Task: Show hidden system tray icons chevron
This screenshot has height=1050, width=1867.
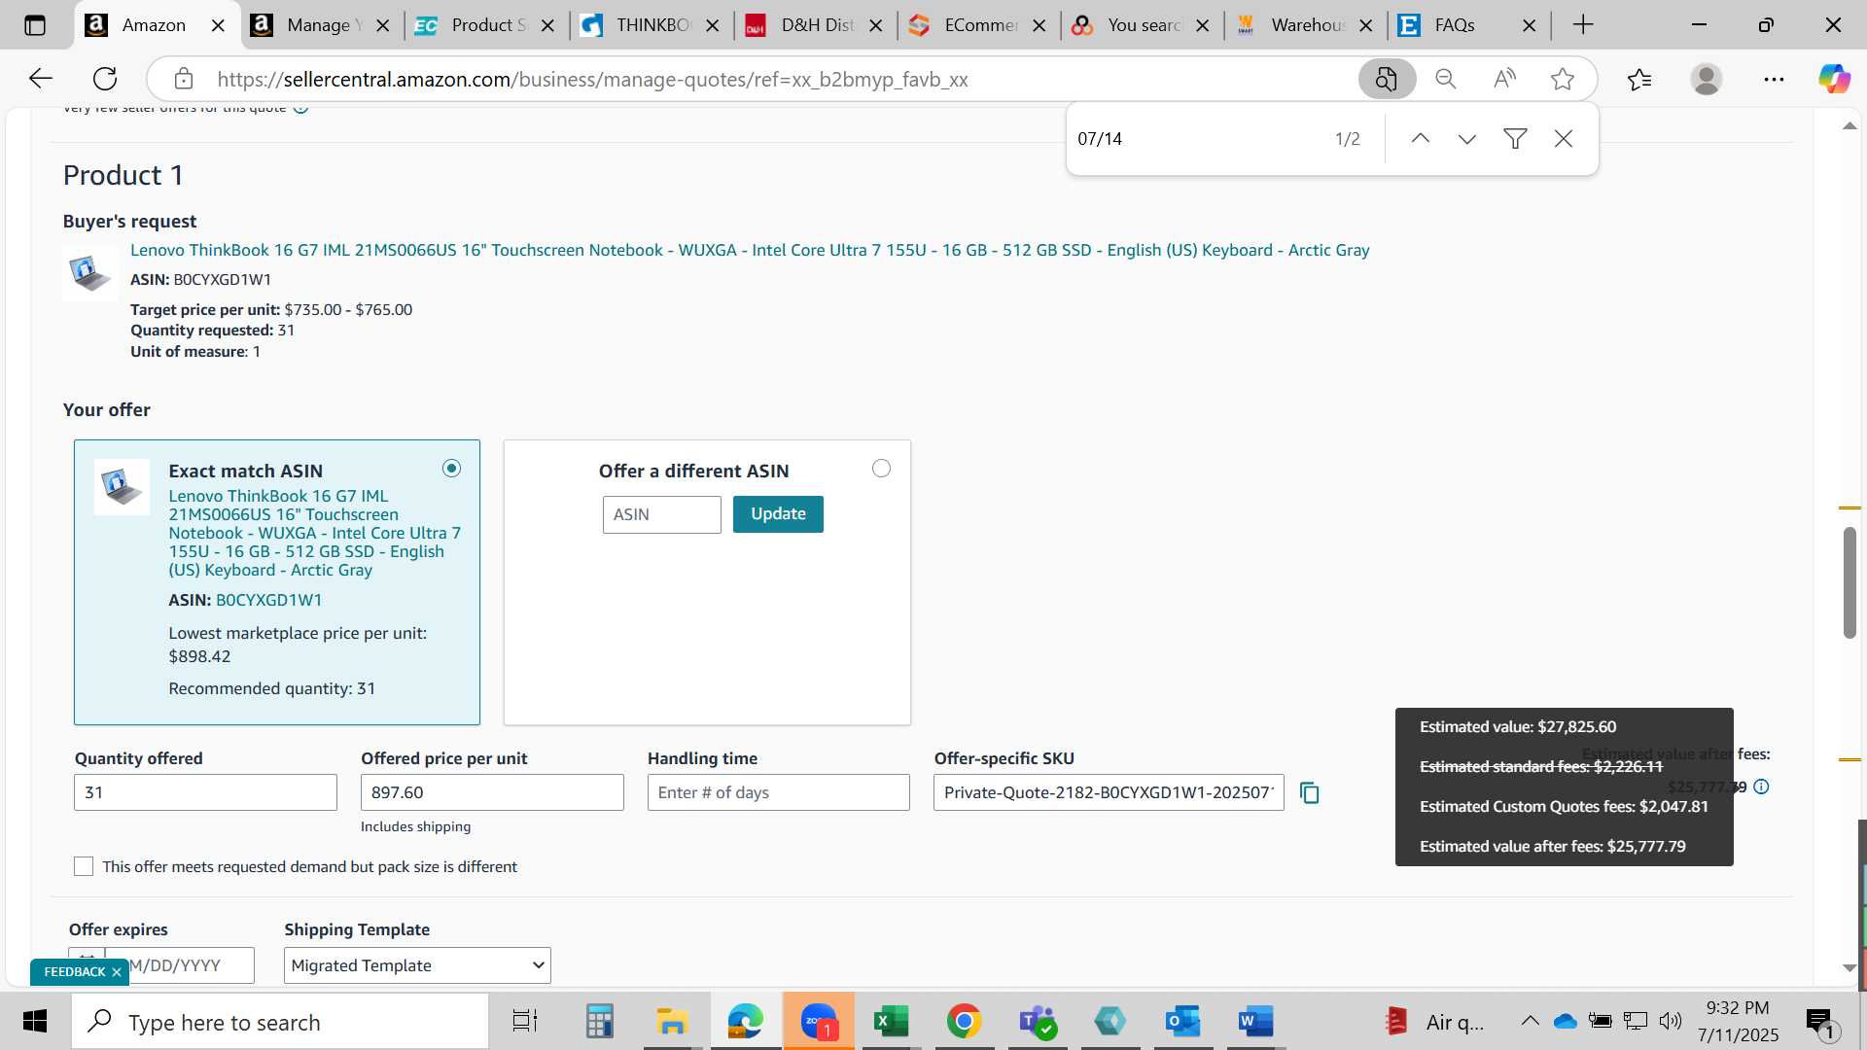Action: coord(1530,1021)
